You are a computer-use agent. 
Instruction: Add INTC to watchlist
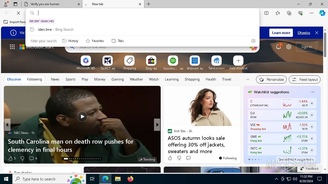coord(312,150)
